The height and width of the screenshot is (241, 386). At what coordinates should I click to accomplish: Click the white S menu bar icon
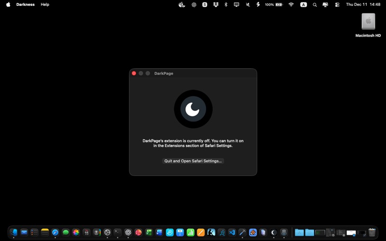[x=205, y=4]
